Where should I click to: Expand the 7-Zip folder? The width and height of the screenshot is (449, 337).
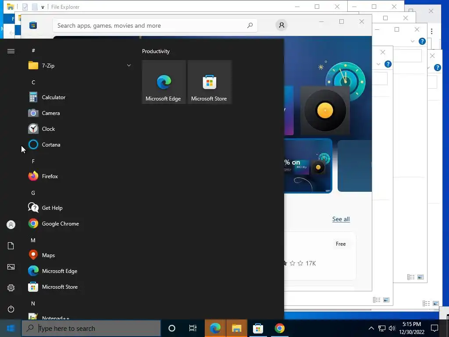129,66
